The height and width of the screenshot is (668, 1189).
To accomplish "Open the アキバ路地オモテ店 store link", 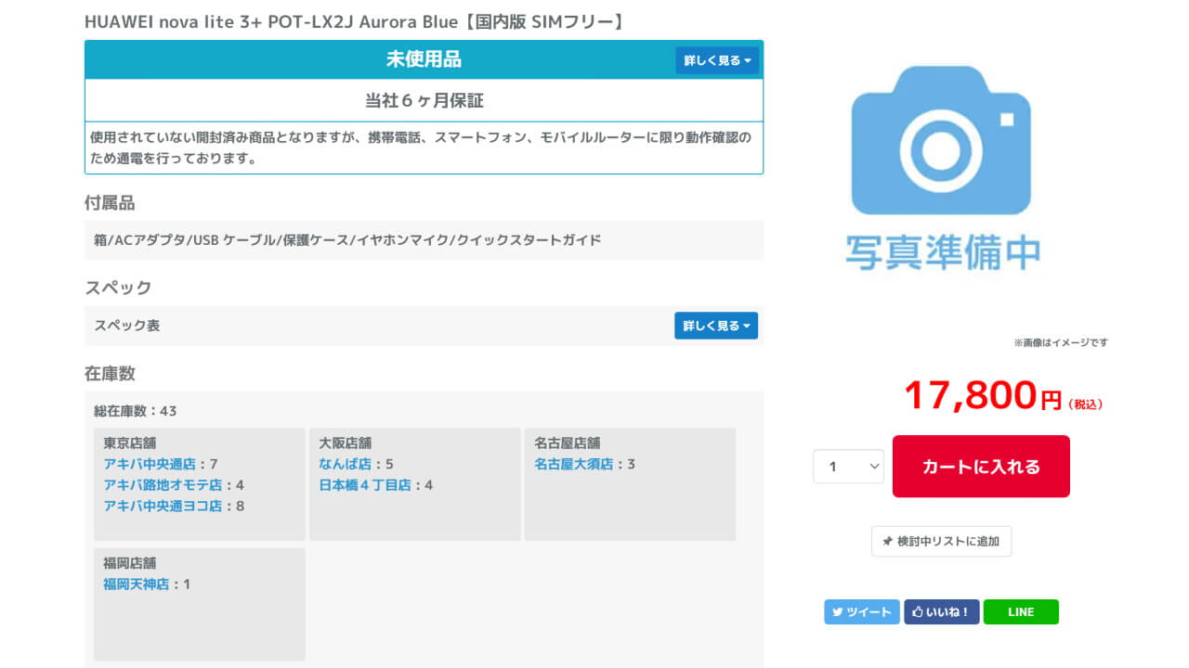I will pos(162,485).
